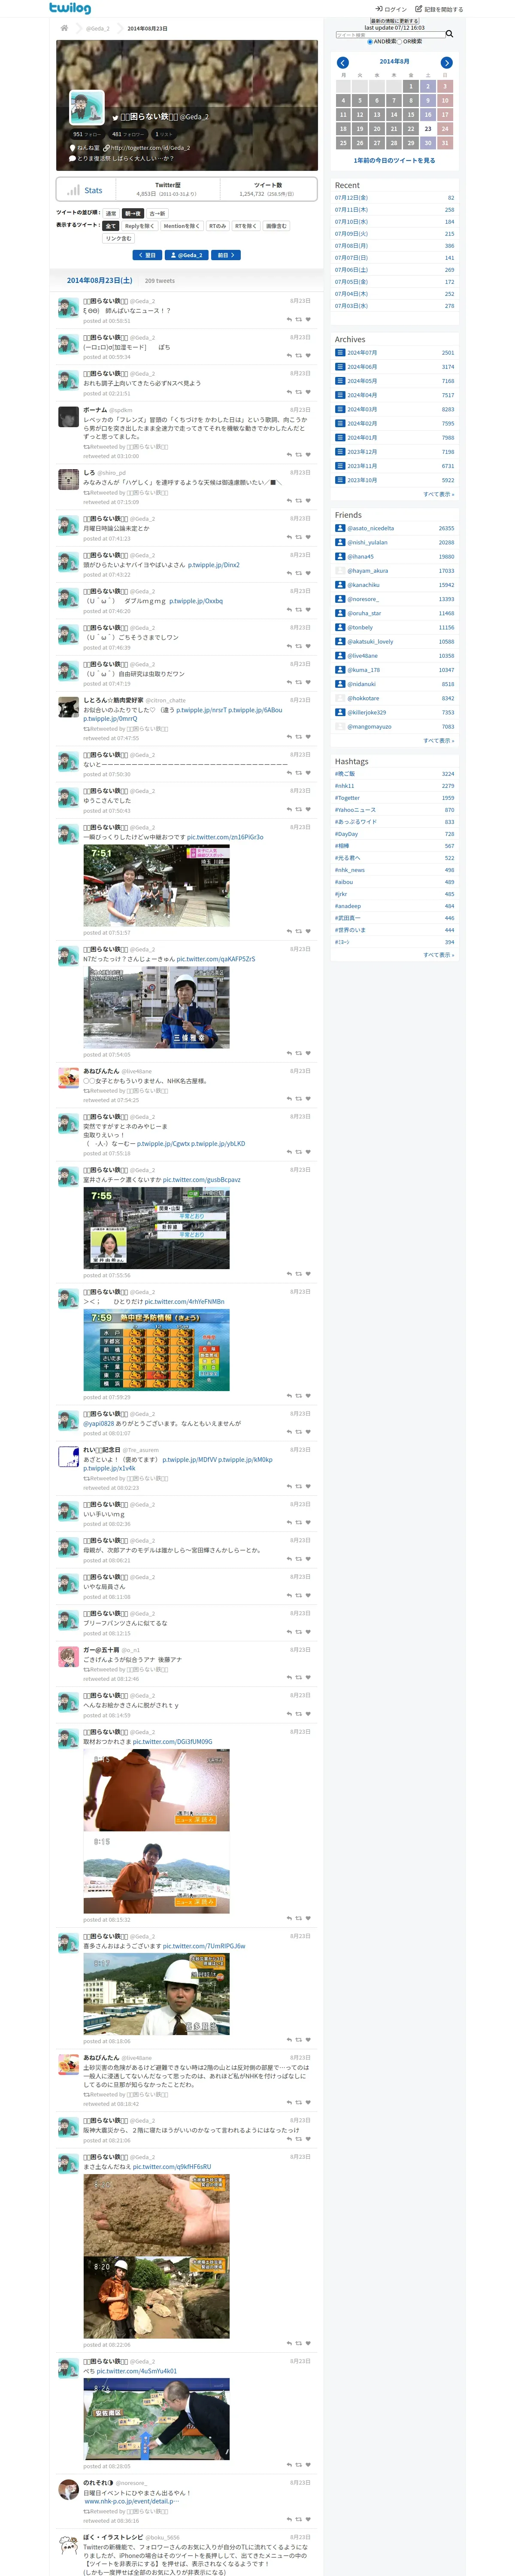Open 1年前の今日のツイートを見る link
The width and height of the screenshot is (515, 2576).
(x=394, y=160)
